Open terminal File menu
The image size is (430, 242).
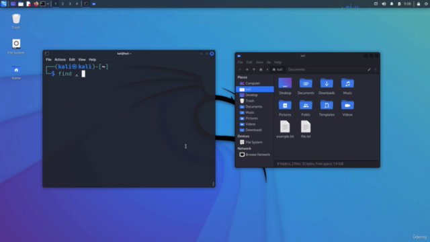point(48,60)
